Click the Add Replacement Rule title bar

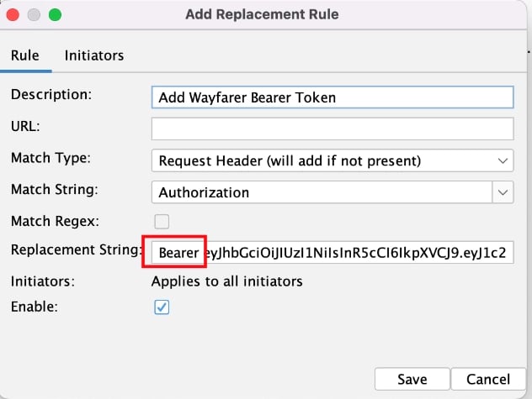point(262,14)
